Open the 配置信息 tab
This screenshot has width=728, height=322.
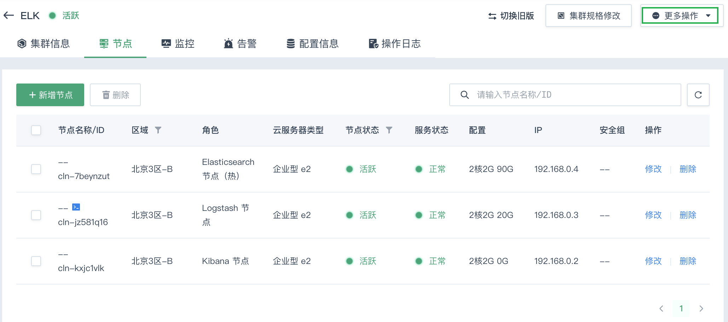[312, 44]
